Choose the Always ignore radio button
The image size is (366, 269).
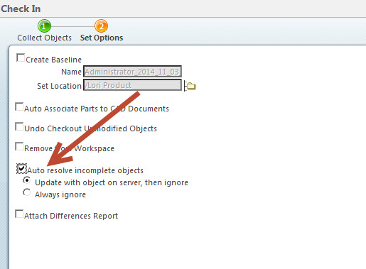[x=27, y=192]
